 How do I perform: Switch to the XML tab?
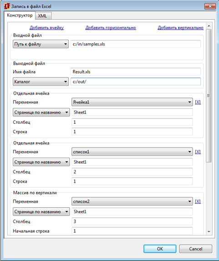coord(43,16)
